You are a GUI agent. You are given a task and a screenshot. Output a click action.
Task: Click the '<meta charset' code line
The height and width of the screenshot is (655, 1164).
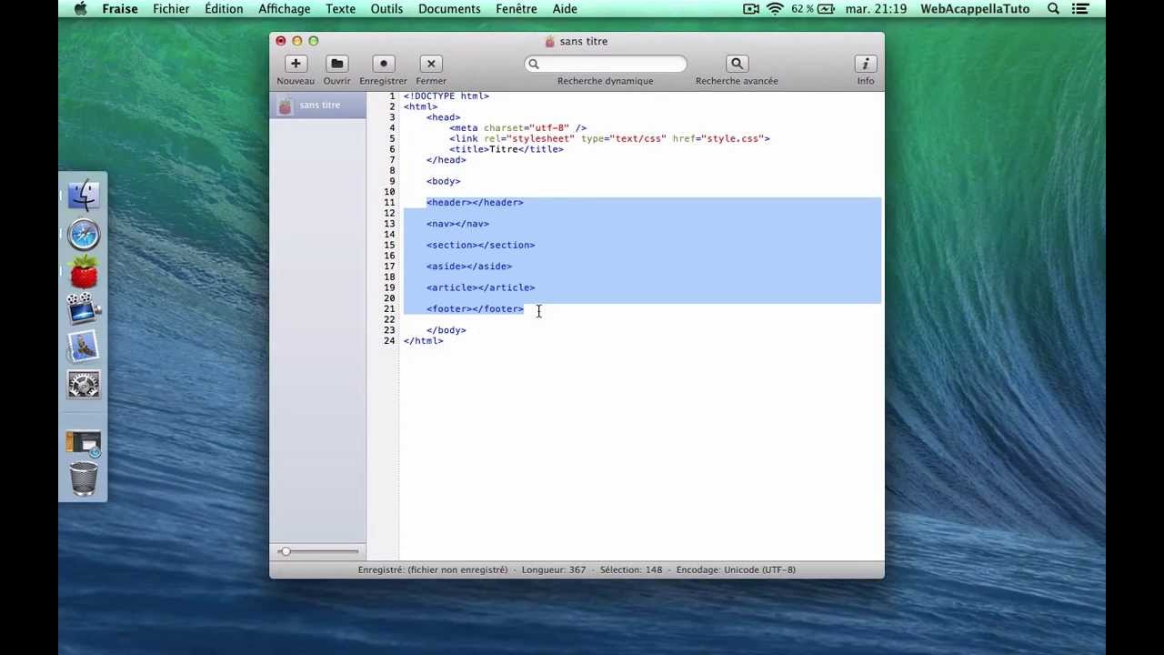517,128
